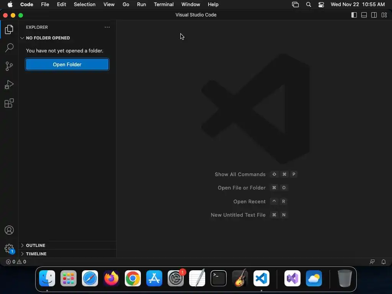Image resolution: width=392 pixels, height=294 pixels.
Task: Expand the Outline section
Action: [x=67, y=245]
